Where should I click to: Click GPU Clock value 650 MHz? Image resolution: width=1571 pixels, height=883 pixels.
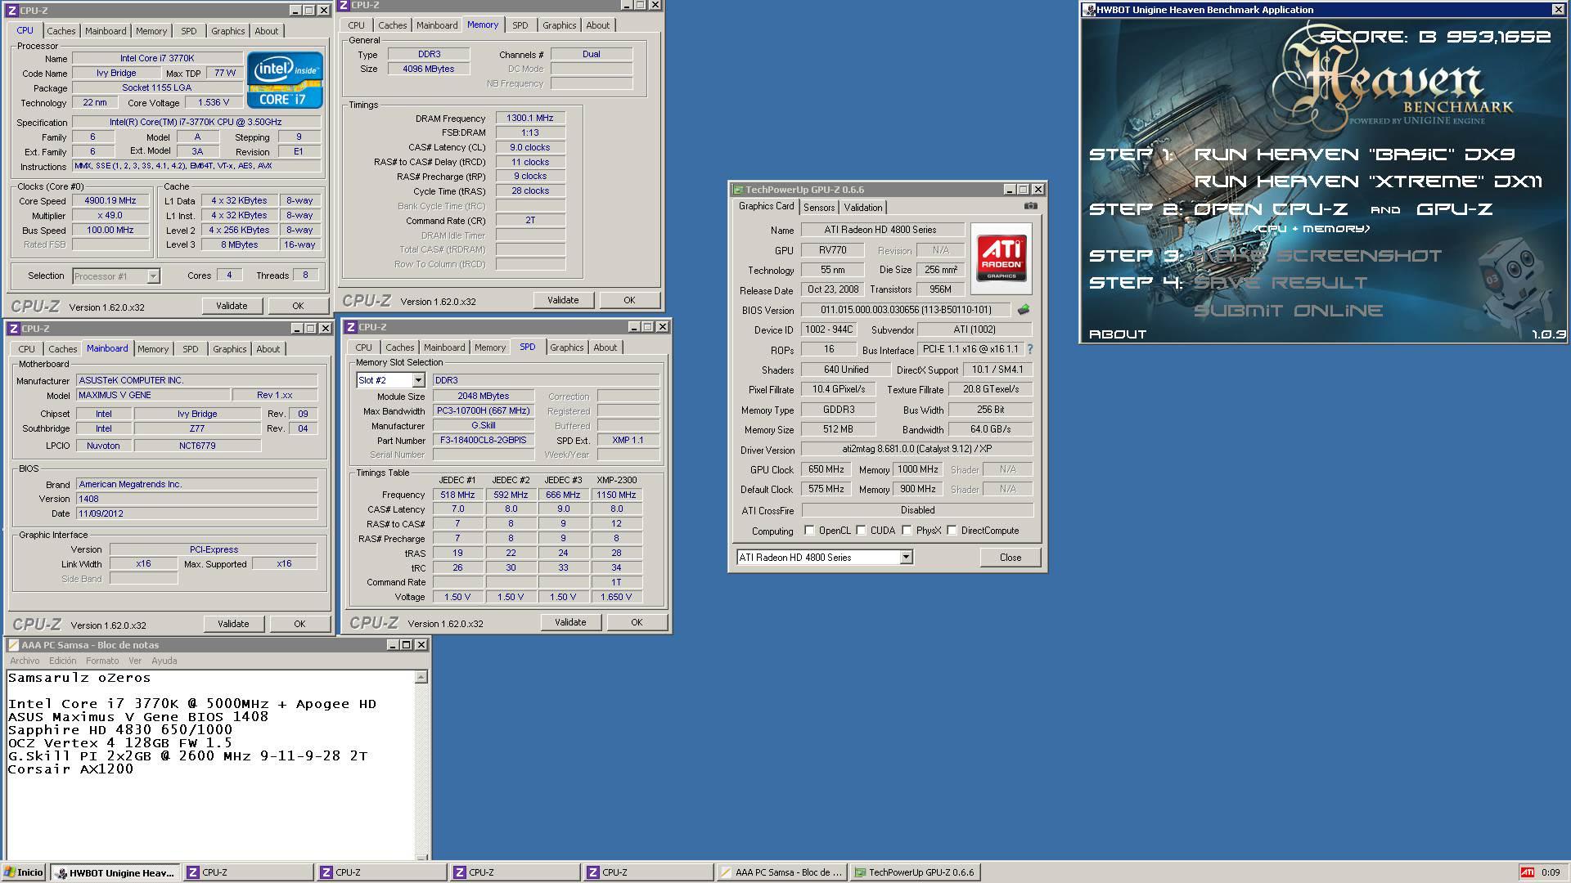[x=826, y=469]
